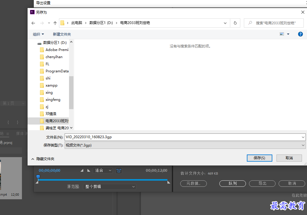The height and width of the screenshot is (215, 307).
Task: Click the set in point triangle icon
Action: (x=82, y=171)
